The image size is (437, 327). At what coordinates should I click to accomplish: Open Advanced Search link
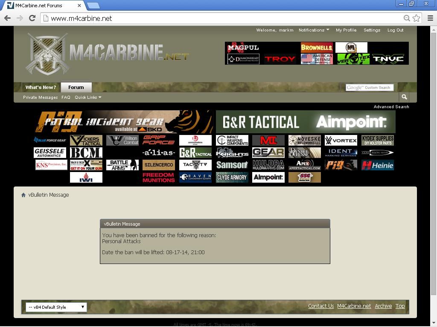391,107
